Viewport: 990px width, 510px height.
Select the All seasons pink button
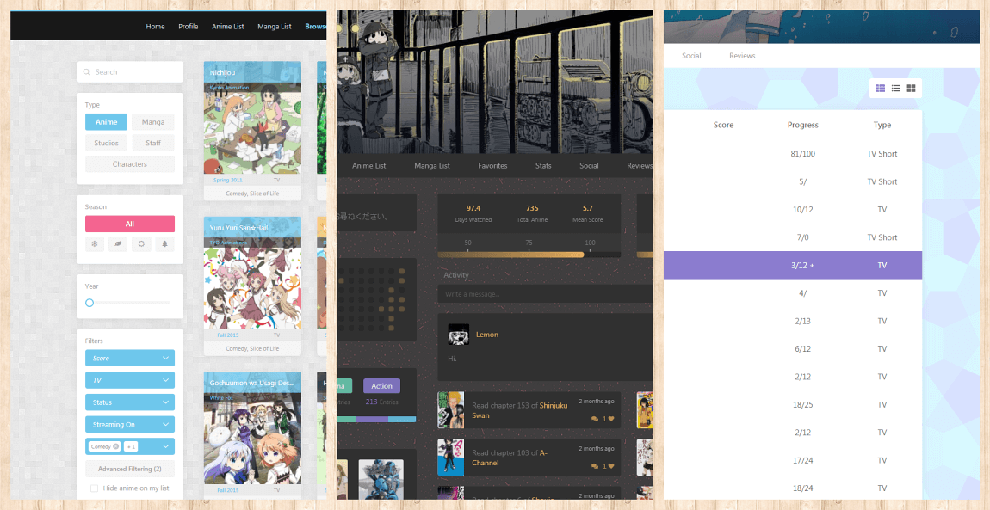point(130,224)
